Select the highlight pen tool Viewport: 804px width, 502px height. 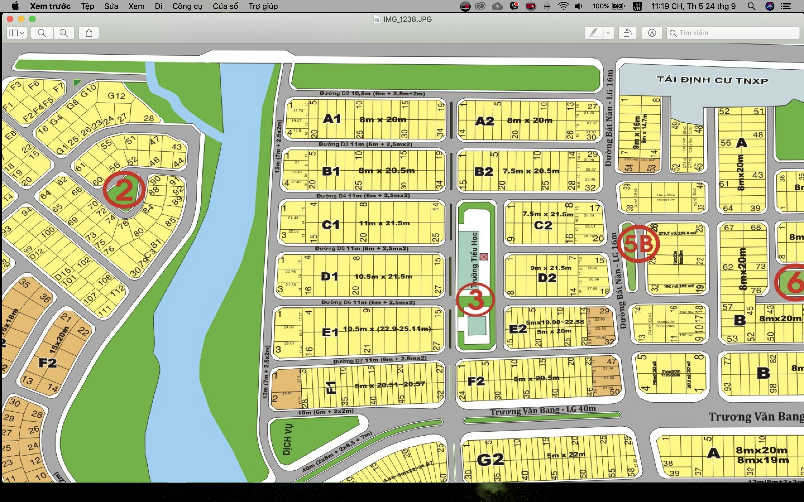point(594,33)
